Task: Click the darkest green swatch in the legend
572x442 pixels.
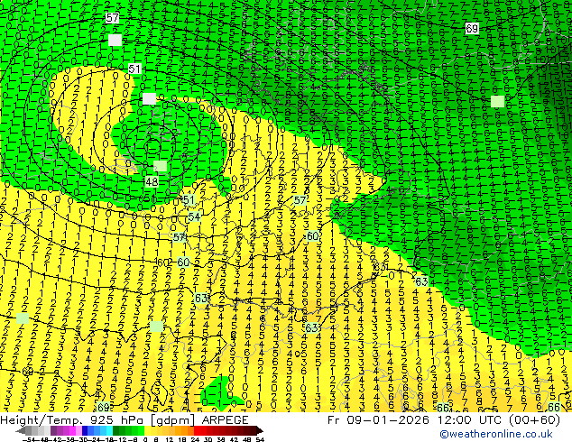Action: tap(116, 430)
